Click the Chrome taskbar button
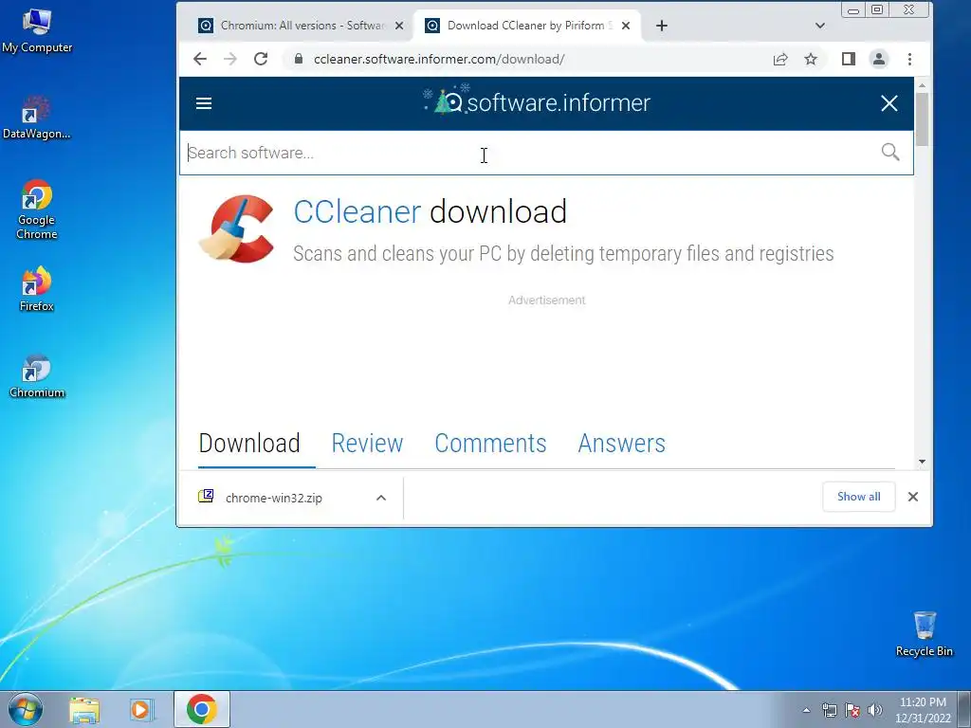This screenshot has height=728, width=971. pos(201,709)
